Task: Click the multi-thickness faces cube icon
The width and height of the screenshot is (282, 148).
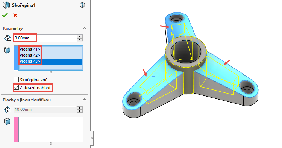Action: coord(7,121)
